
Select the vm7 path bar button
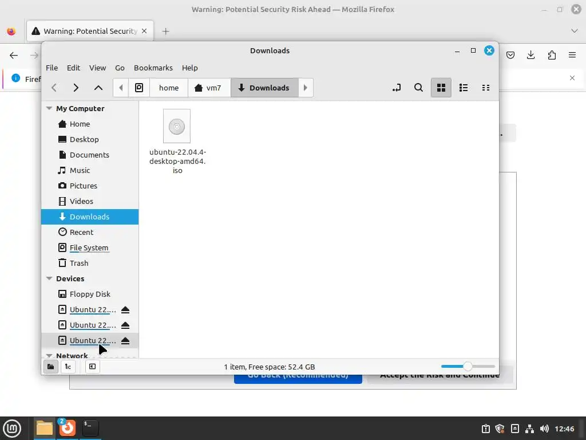209,88
